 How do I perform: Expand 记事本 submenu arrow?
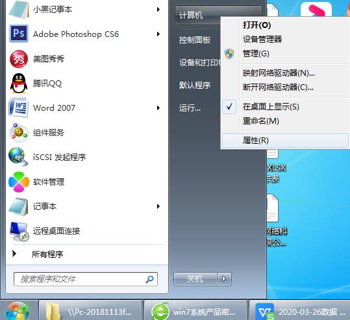point(158,206)
